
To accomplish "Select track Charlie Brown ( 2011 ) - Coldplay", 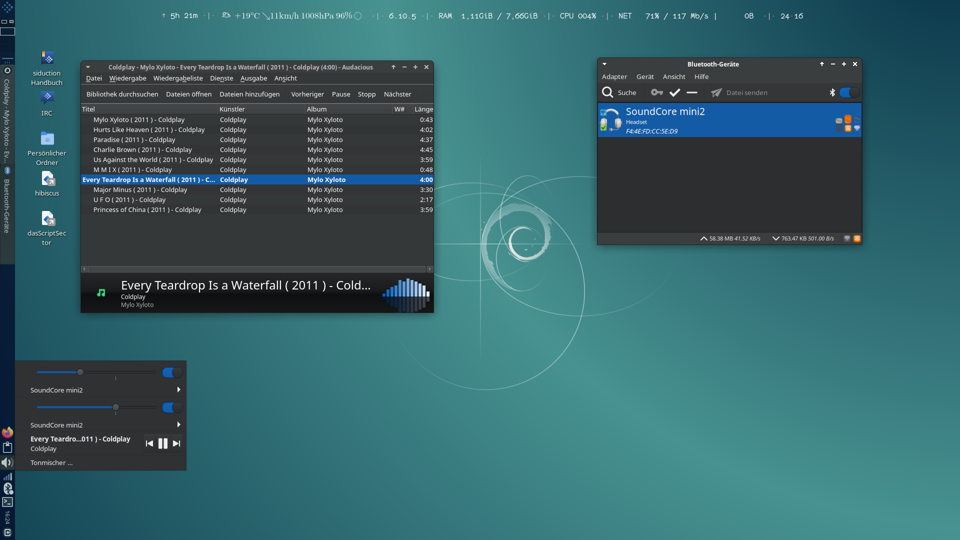I will click(257, 149).
